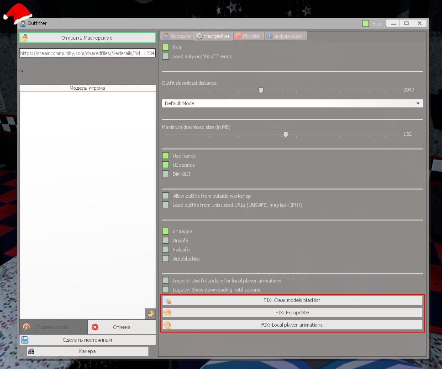
Task: Disable the отладка checkbox
Action: click(166, 231)
